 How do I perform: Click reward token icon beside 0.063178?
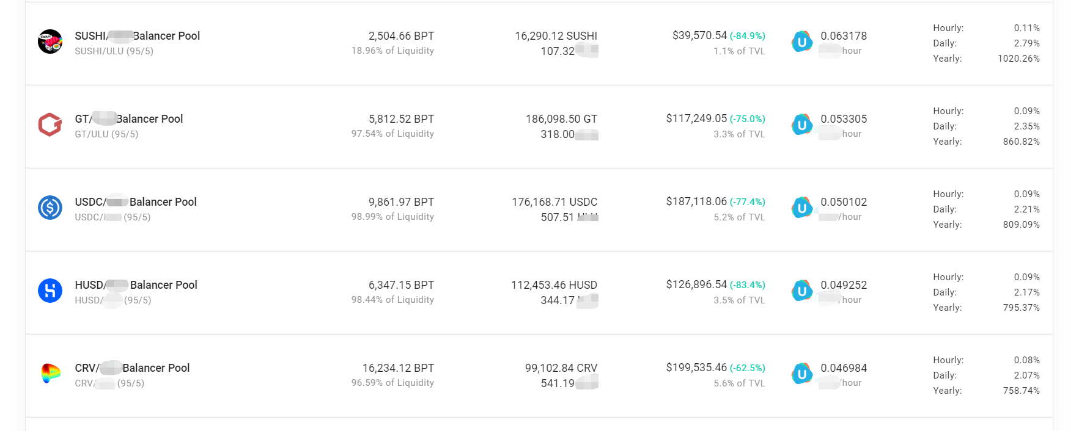[802, 42]
